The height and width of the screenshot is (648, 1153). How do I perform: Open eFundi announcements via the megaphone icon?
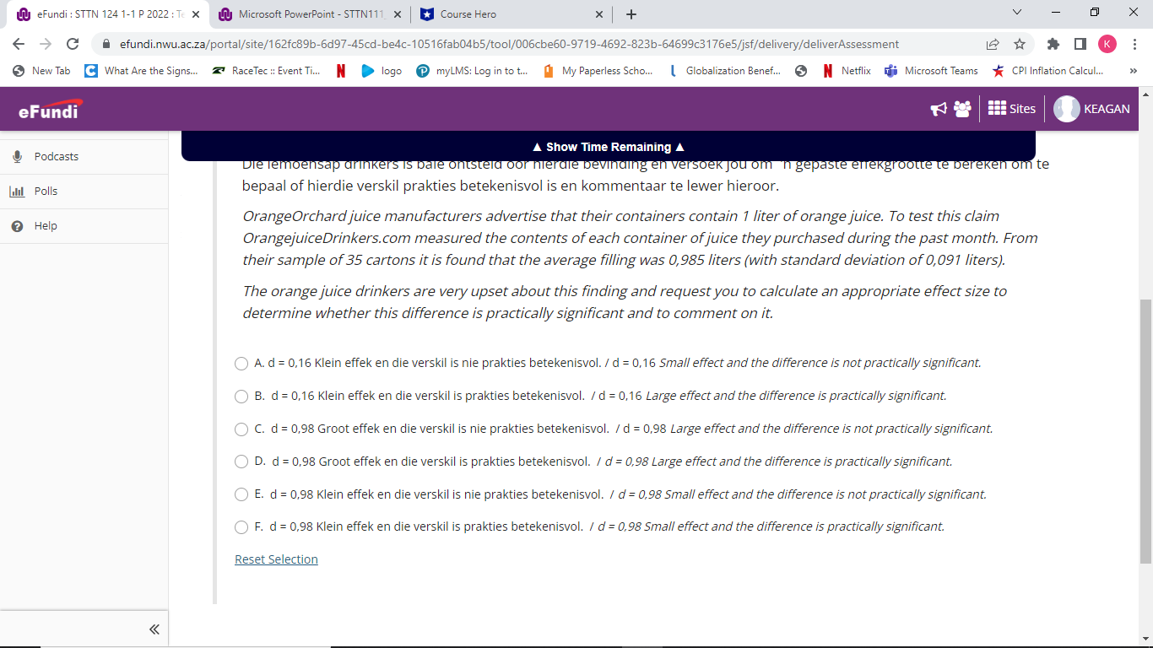pos(939,108)
